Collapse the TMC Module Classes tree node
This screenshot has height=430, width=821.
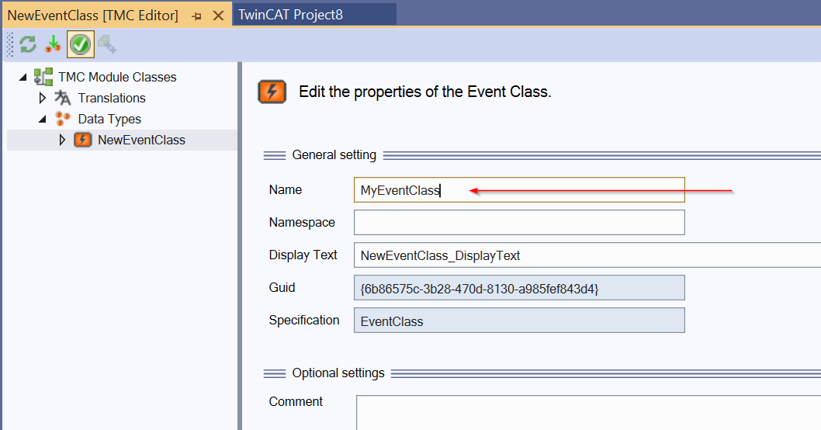click(x=23, y=78)
